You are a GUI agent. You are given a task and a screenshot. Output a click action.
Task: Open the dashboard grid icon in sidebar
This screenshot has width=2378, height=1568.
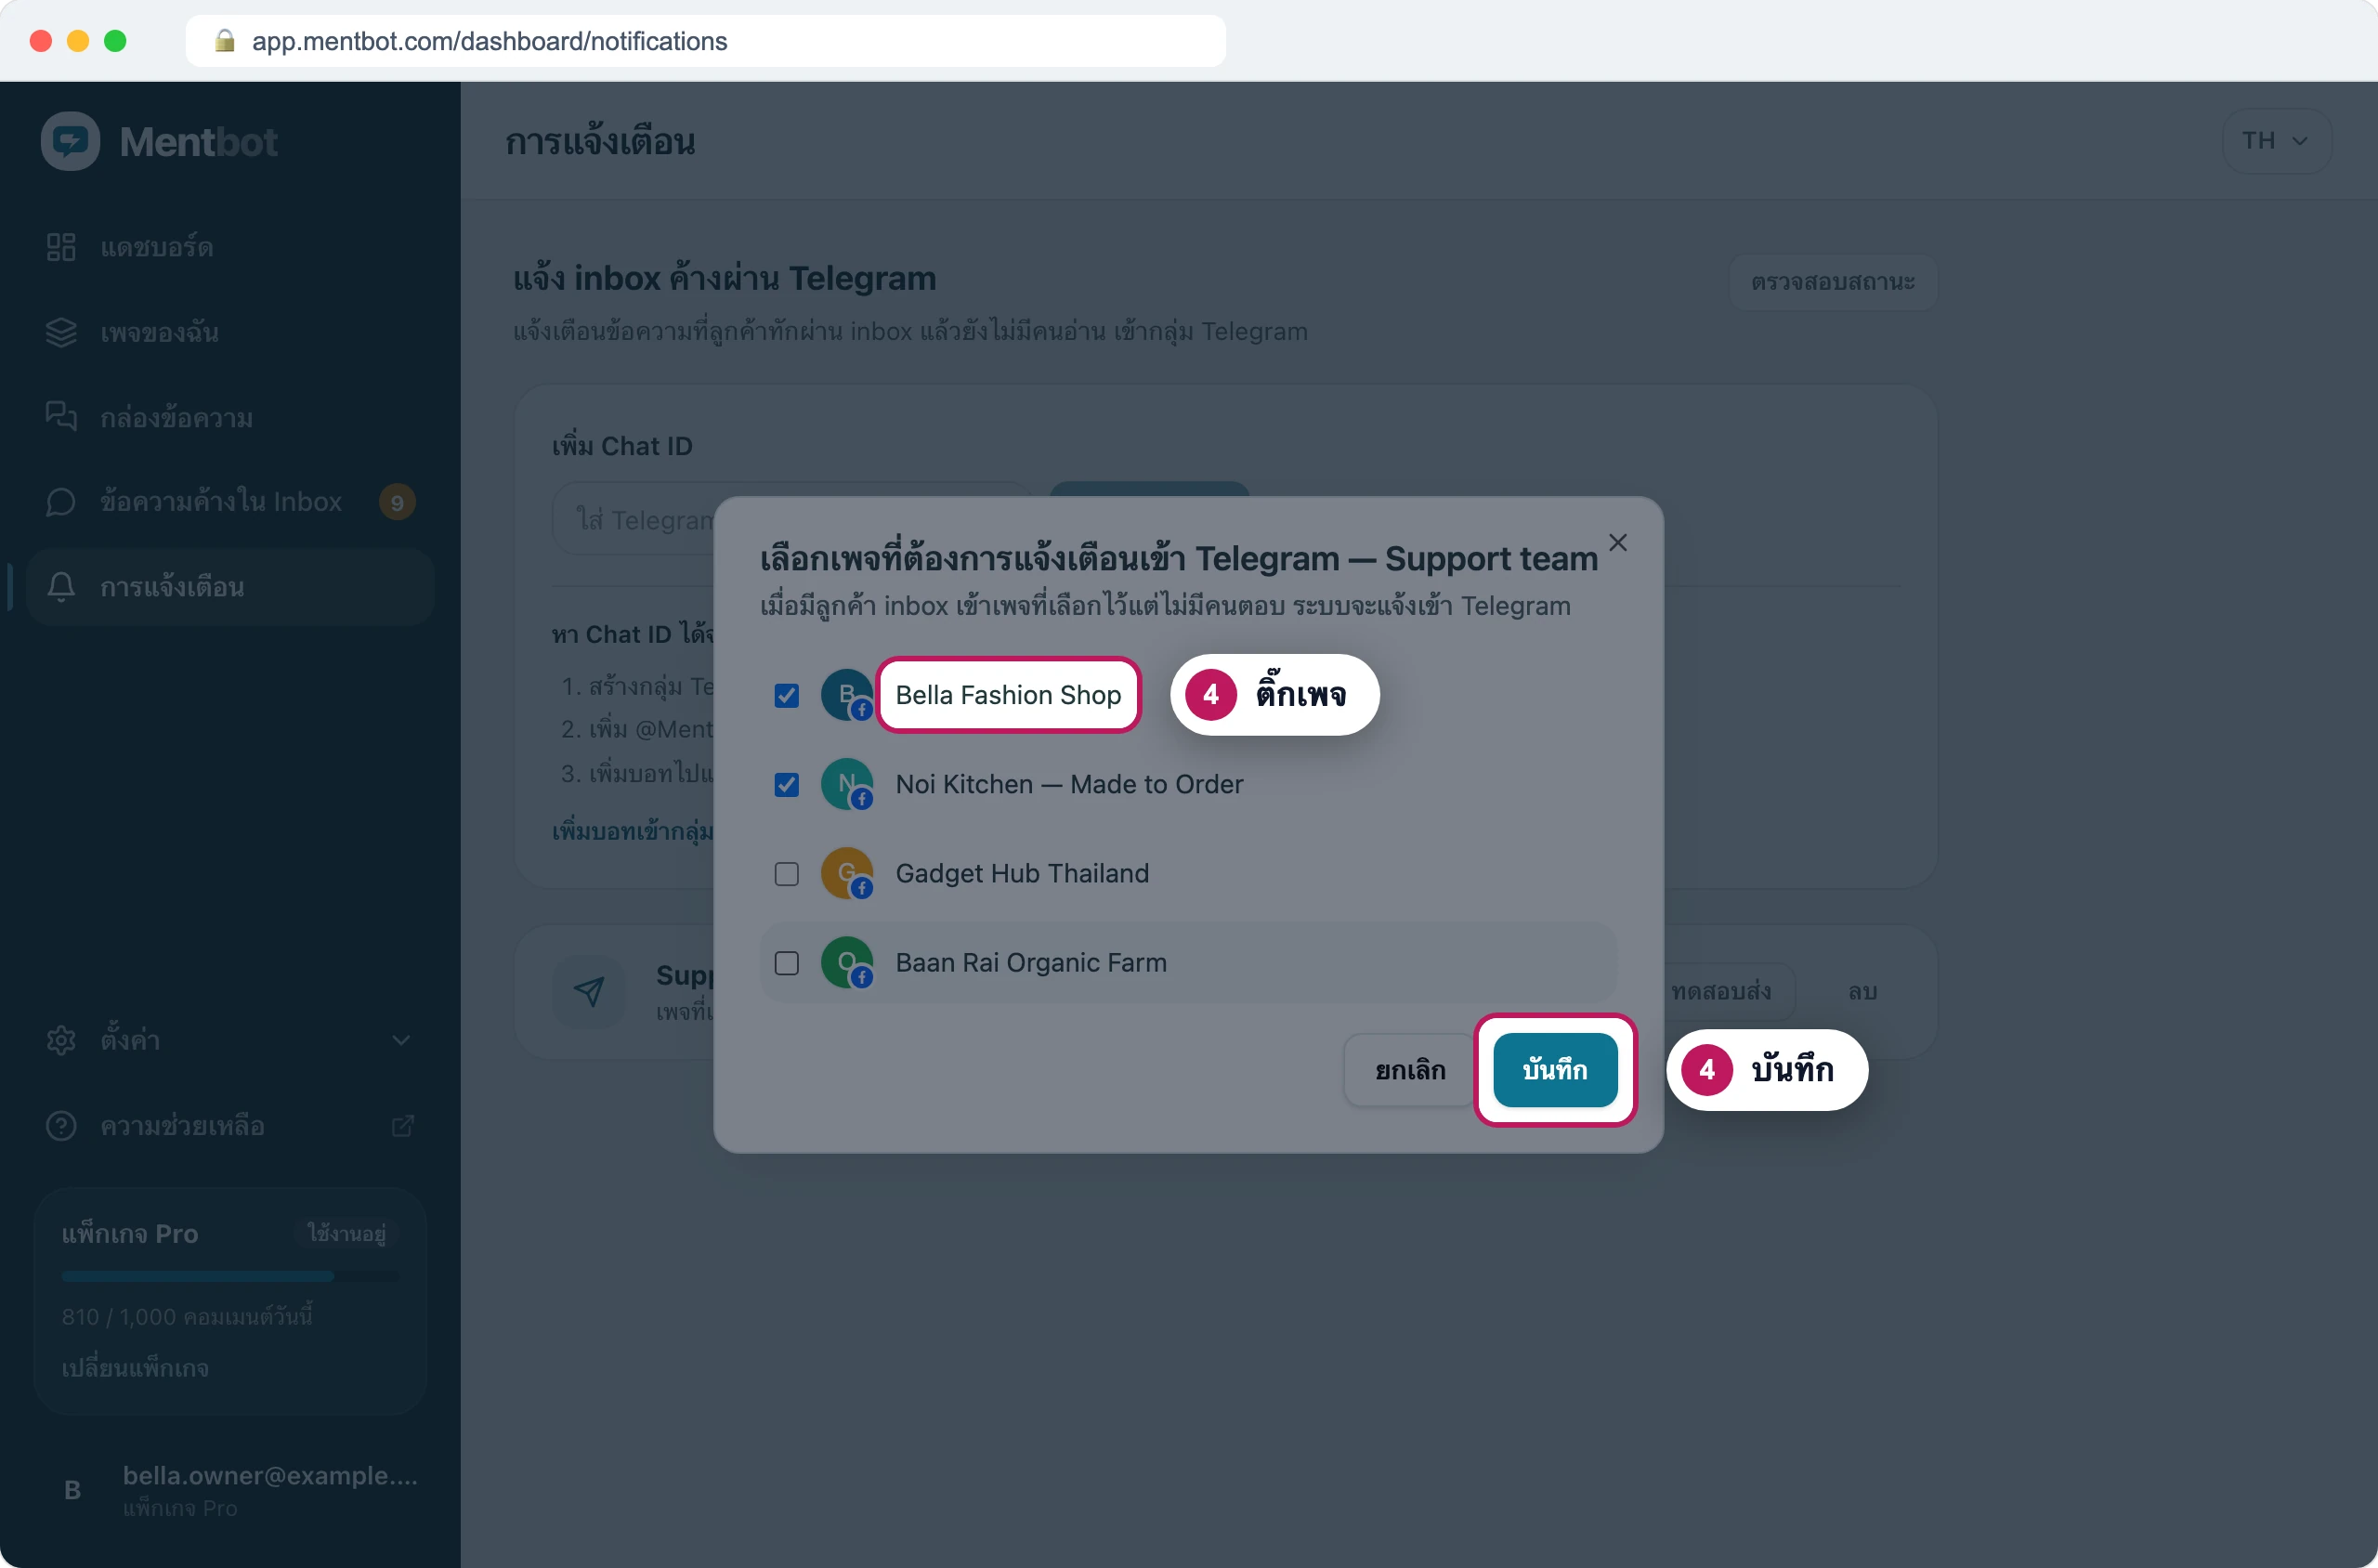(x=61, y=247)
